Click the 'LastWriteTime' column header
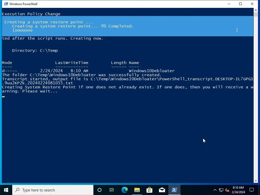Screen dimensions: 260x195 coord(72,63)
